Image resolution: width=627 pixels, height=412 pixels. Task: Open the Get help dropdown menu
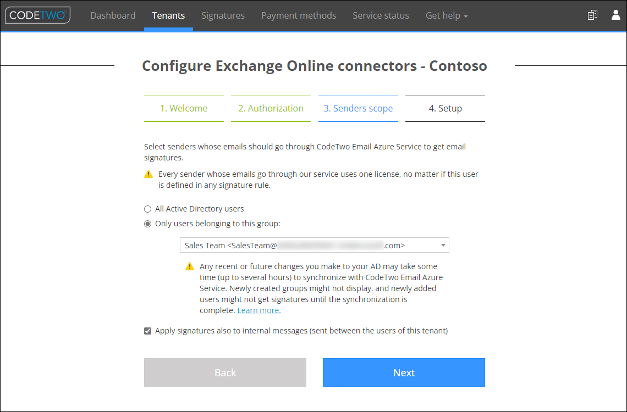(447, 15)
